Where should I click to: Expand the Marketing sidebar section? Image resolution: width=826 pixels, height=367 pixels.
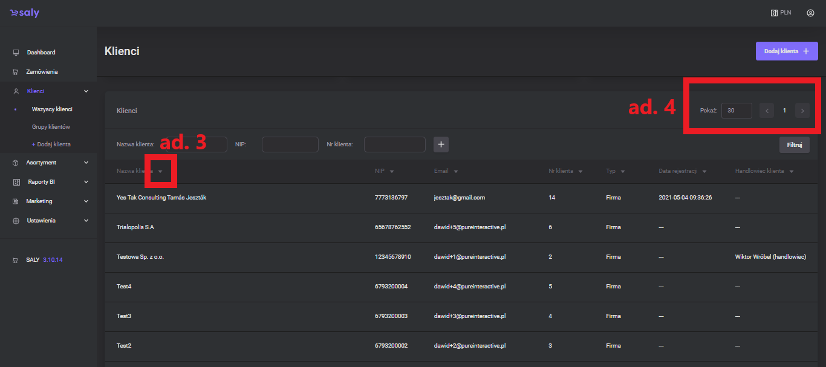pyautogui.click(x=86, y=201)
